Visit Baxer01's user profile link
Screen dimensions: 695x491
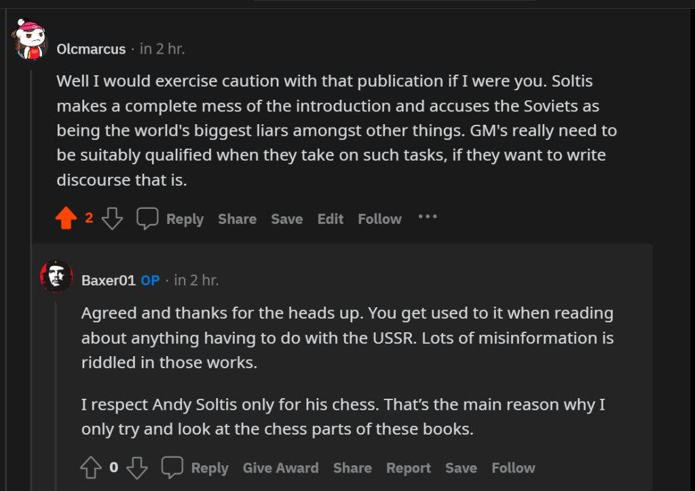coord(109,280)
